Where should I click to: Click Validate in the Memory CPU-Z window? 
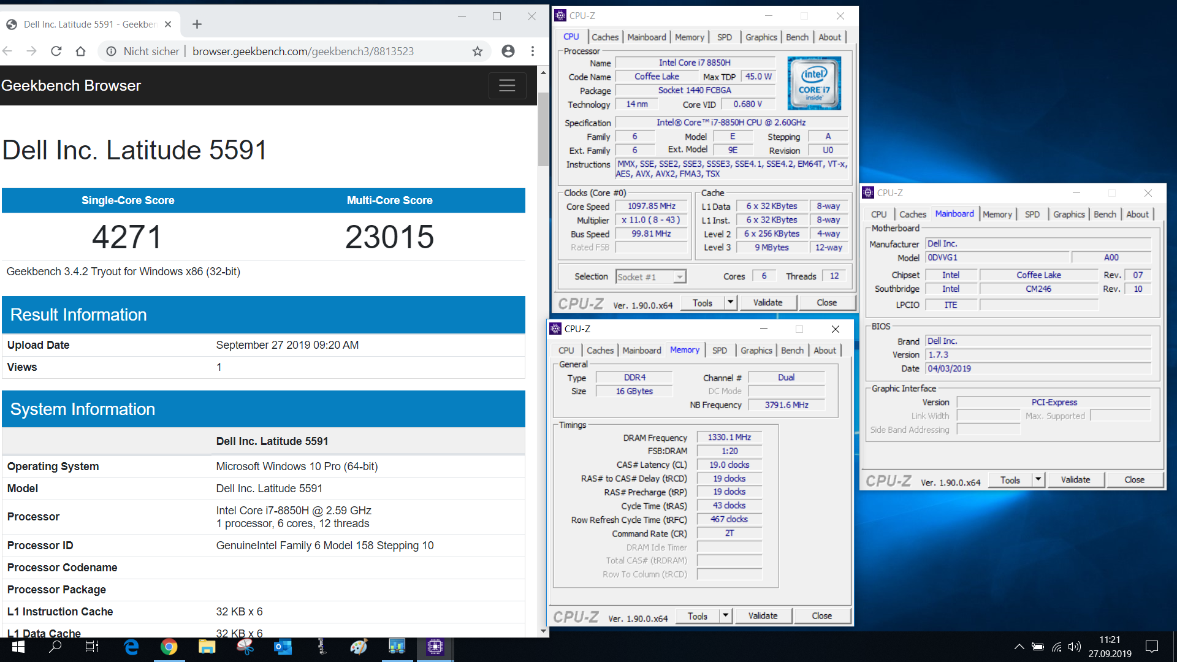(763, 615)
